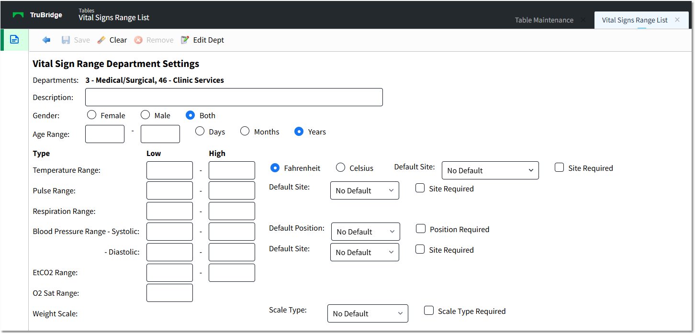Image resolution: width=695 pixels, height=334 pixels.
Task: Enable Site Required for temperature
Action: (x=559, y=168)
